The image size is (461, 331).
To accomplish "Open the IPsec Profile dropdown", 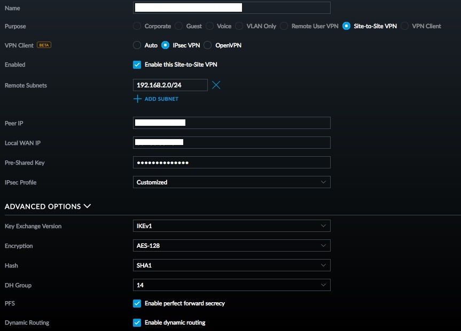I will pyautogui.click(x=231, y=182).
